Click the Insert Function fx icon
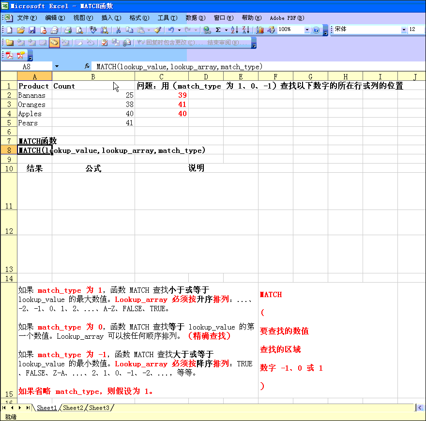 tap(87, 66)
